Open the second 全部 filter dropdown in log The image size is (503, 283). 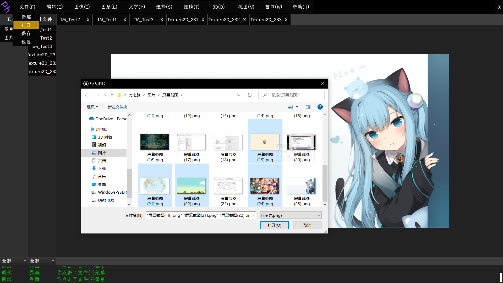point(42,261)
